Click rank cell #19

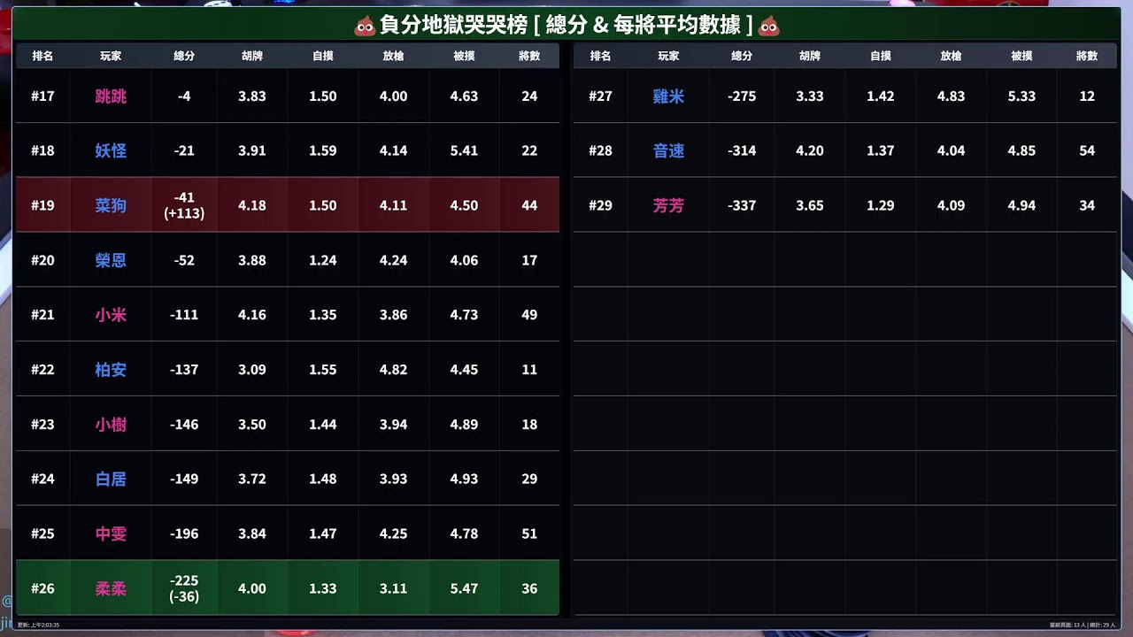coord(42,205)
